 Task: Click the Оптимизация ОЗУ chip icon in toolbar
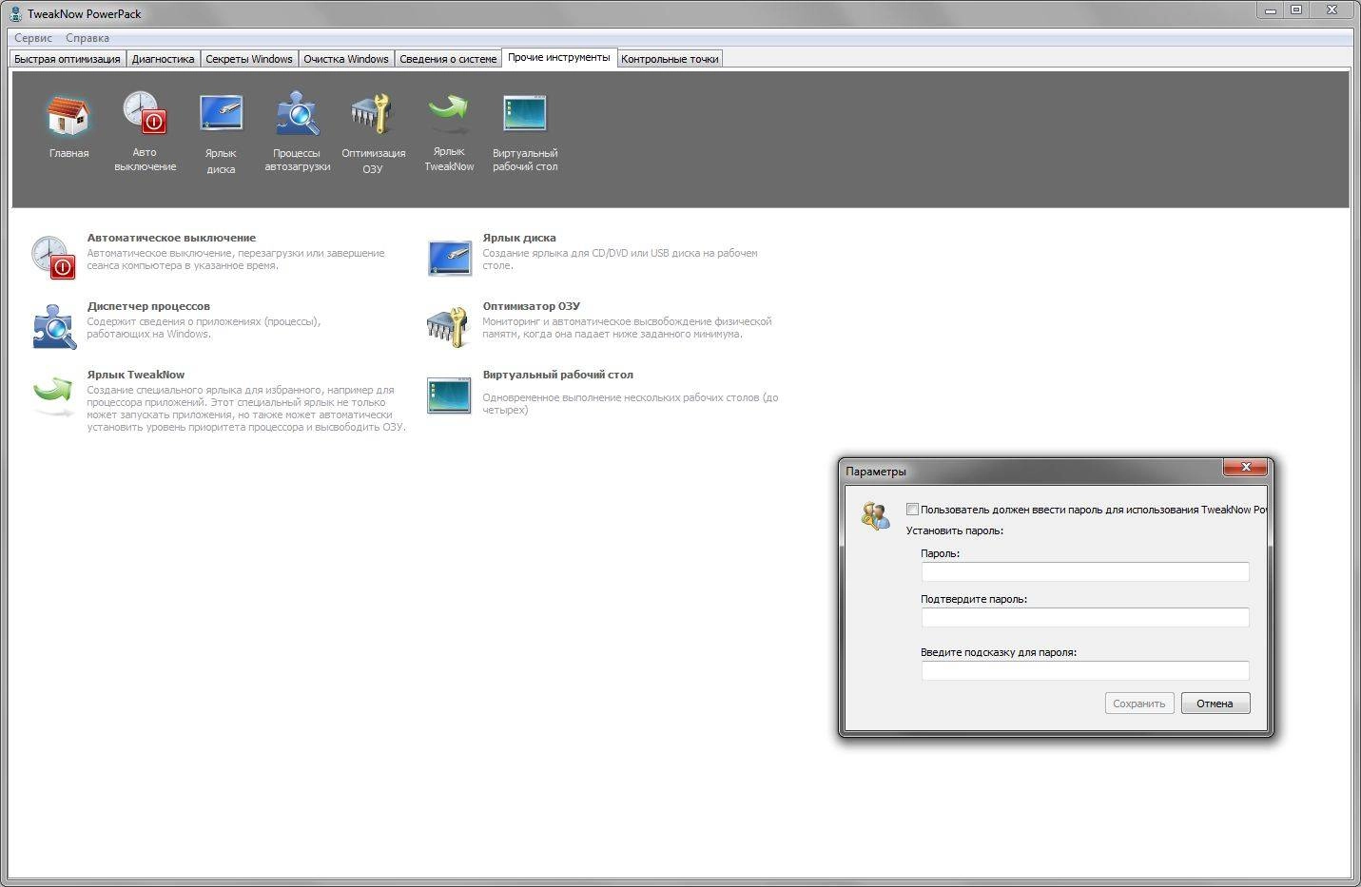[x=372, y=114]
